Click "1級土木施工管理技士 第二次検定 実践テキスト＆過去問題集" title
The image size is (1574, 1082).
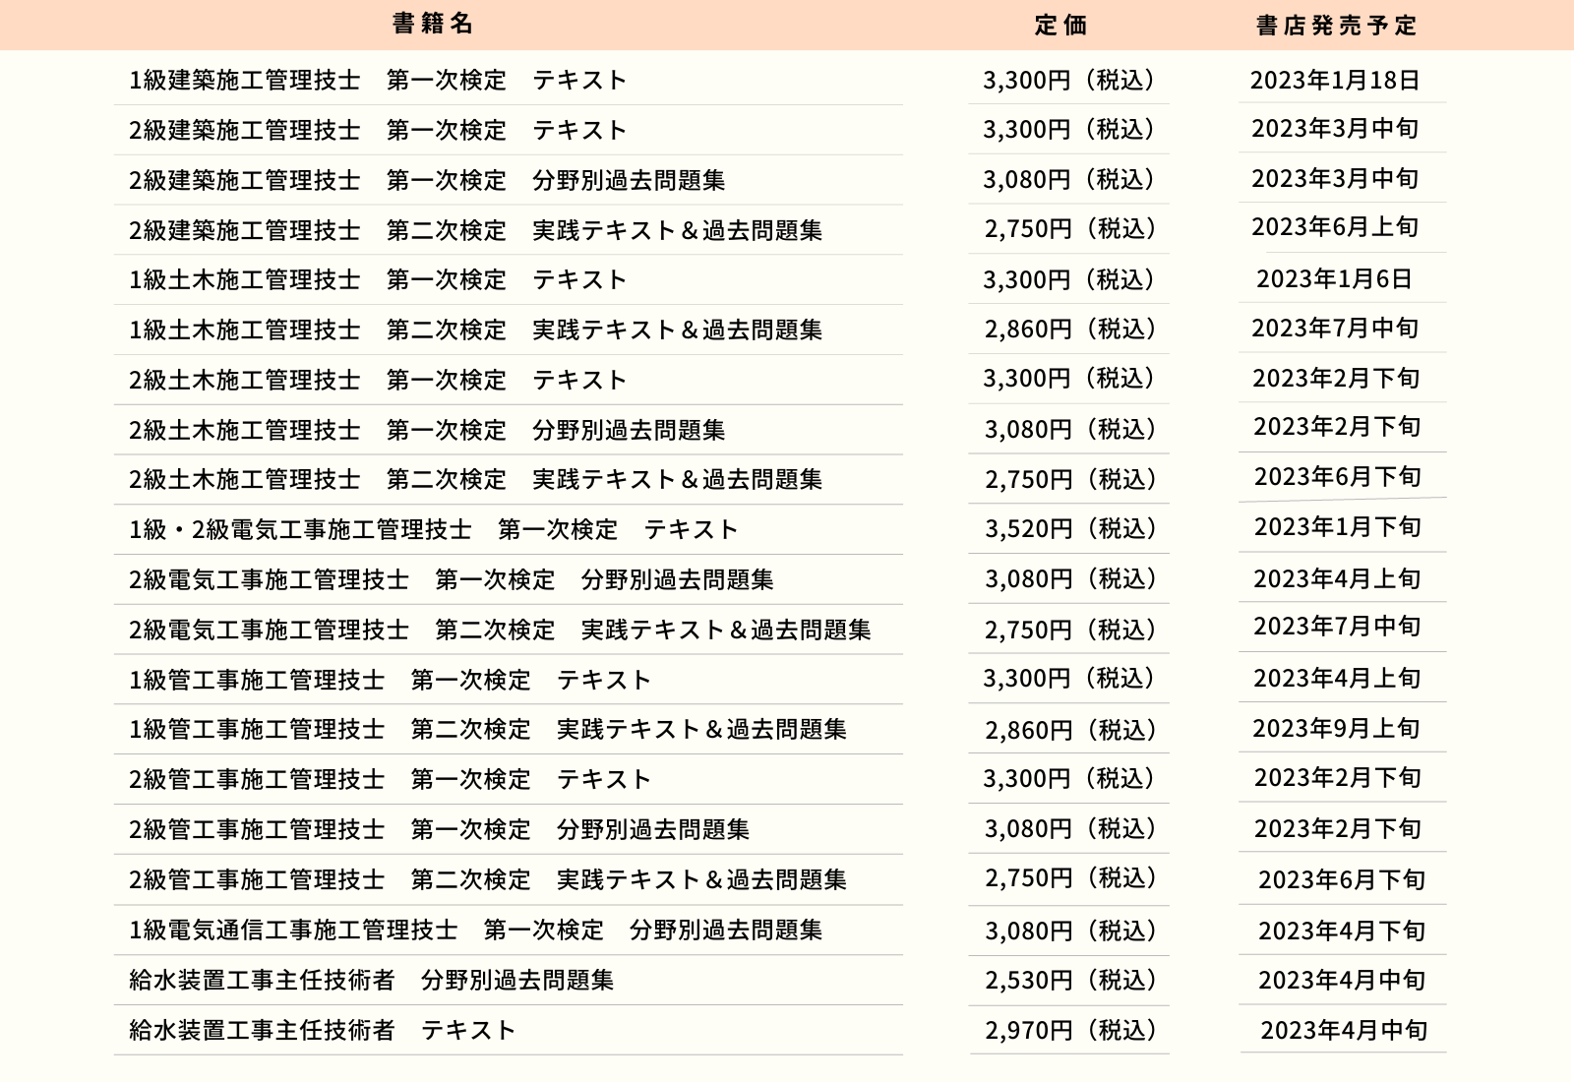click(476, 330)
